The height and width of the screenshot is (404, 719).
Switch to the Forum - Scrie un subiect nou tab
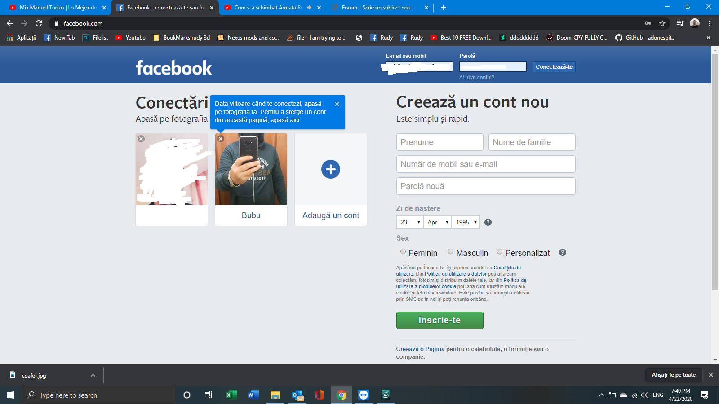(x=376, y=8)
